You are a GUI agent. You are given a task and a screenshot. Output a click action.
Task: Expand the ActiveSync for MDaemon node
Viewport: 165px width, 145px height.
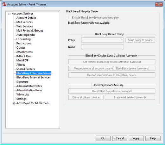pyautogui.click(x=14, y=103)
